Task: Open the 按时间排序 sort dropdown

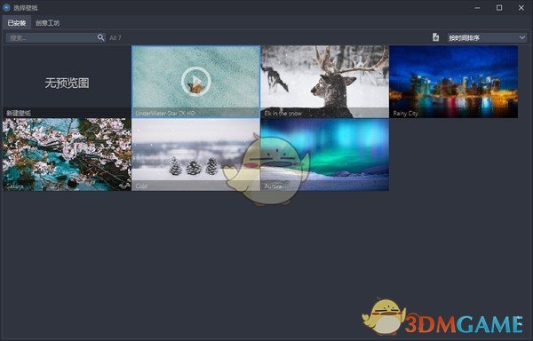Action: (x=487, y=37)
